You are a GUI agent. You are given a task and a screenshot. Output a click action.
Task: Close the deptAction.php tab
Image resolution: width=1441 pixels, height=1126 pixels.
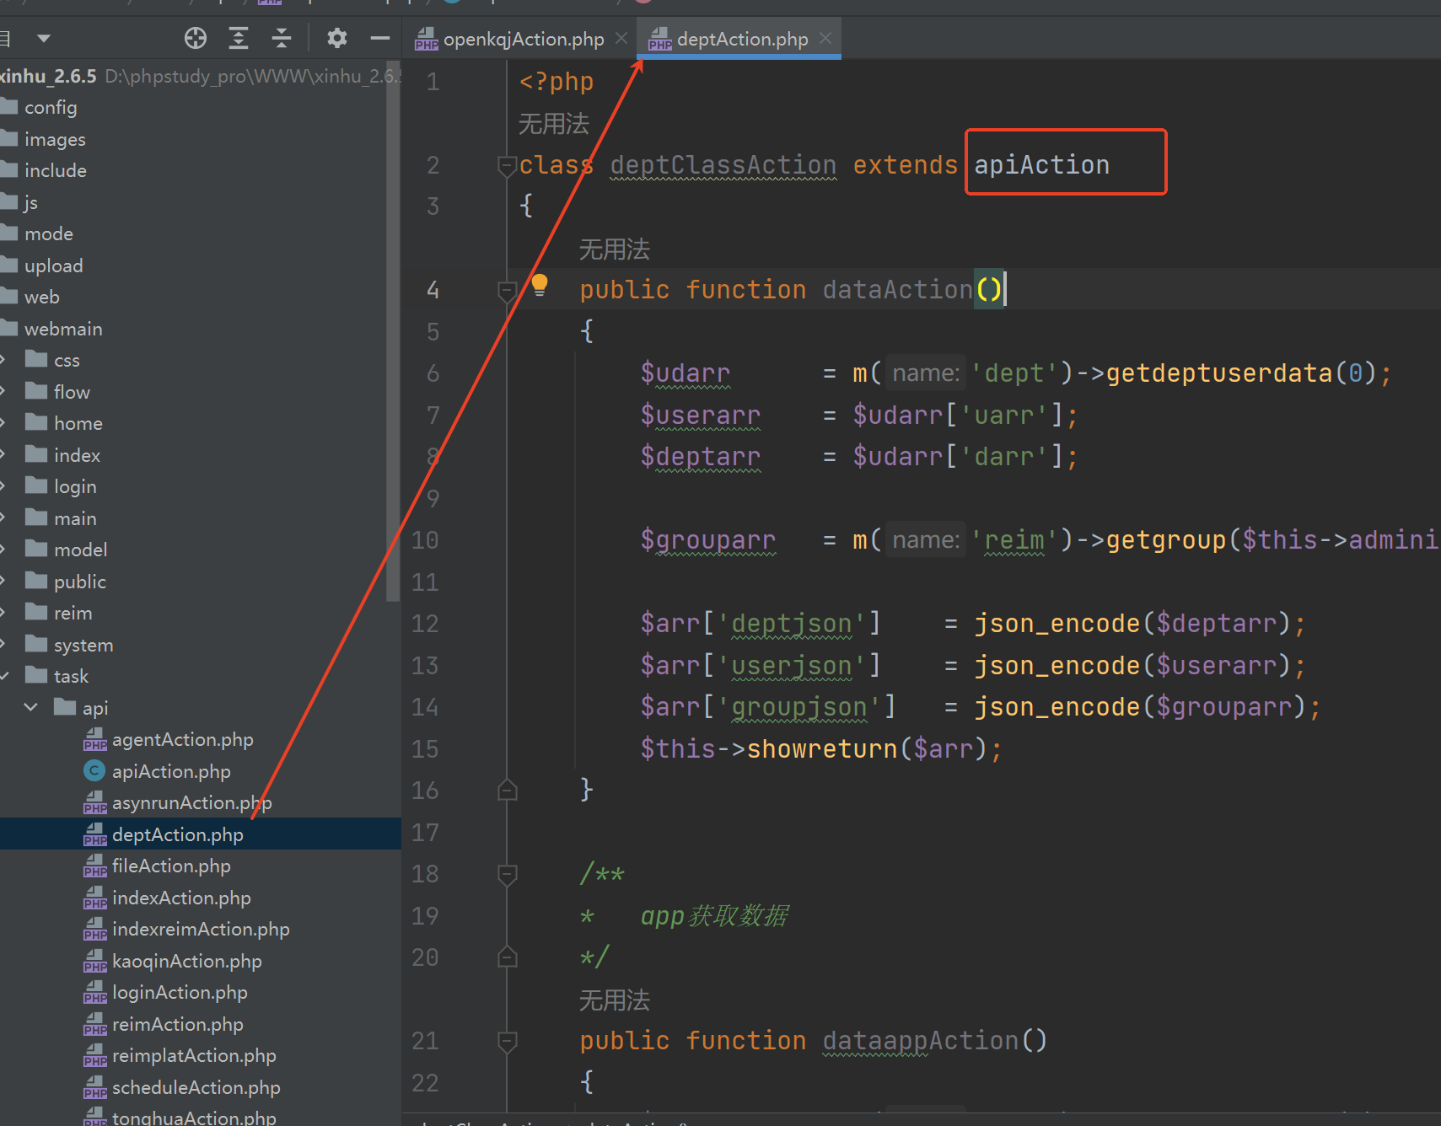tap(825, 38)
